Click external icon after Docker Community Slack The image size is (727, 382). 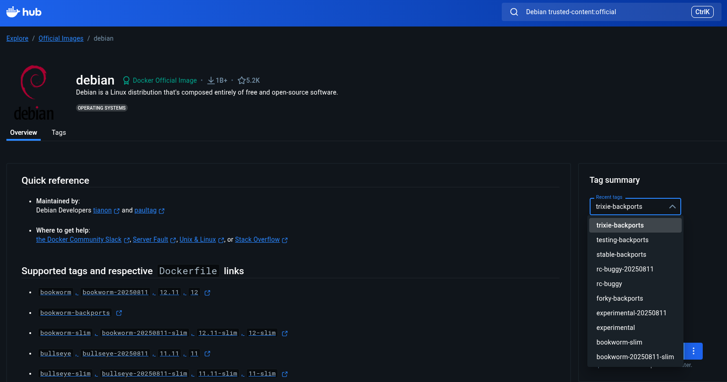[127, 240]
